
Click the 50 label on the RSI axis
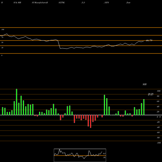(x=2, y=42)
